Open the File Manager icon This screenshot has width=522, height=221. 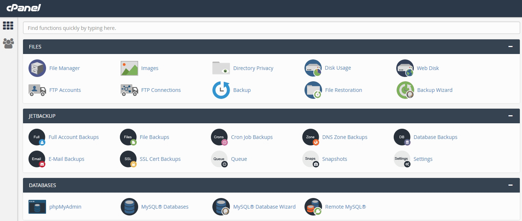pos(37,68)
